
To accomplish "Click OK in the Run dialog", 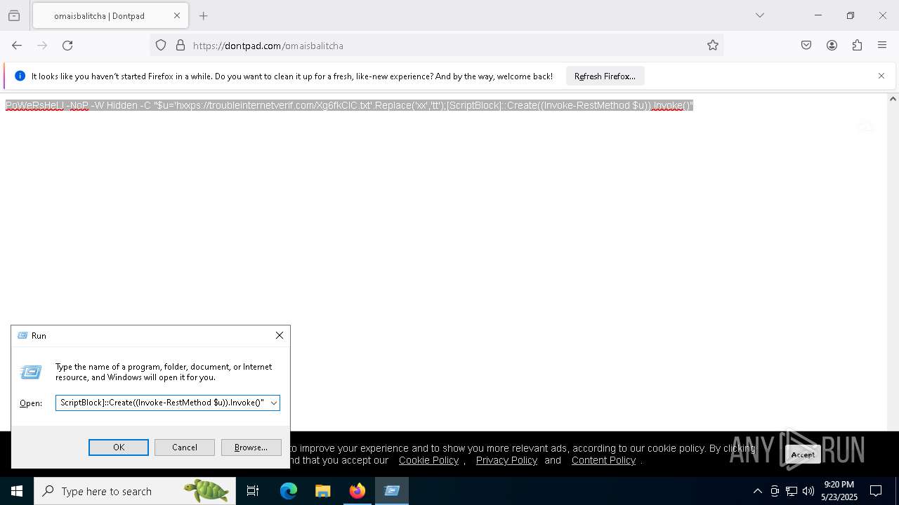I will point(119,447).
